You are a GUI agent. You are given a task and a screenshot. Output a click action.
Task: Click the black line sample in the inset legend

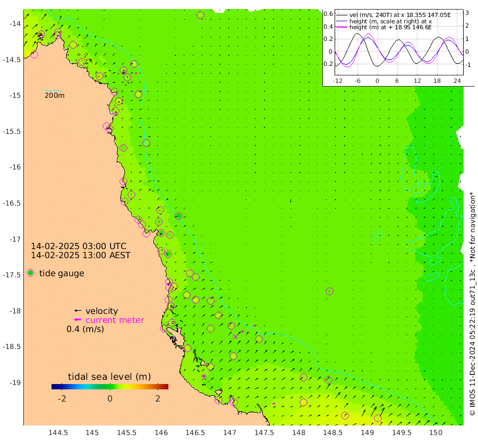342,15
